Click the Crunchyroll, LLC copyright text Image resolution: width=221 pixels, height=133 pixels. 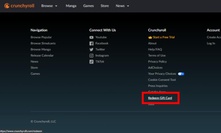point(43,121)
